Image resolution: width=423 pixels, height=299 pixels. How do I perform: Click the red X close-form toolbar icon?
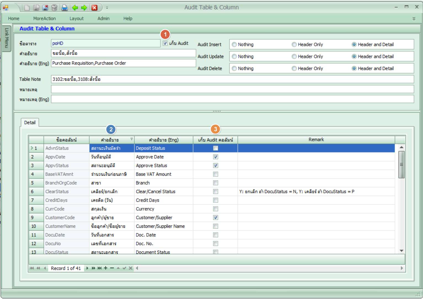(x=94, y=8)
